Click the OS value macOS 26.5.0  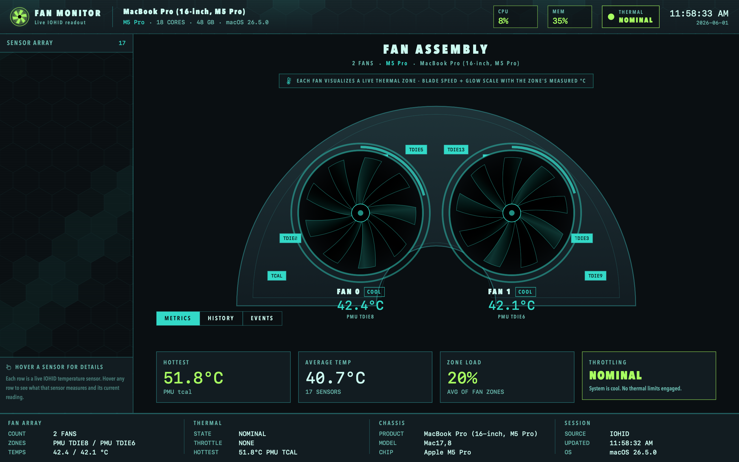click(633, 452)
